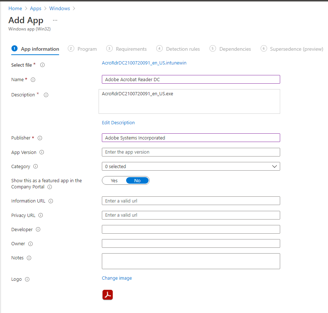328x313 pixels.
Task: Click the App Version input field
Action: pyautogui.click(x=191, y=152)
